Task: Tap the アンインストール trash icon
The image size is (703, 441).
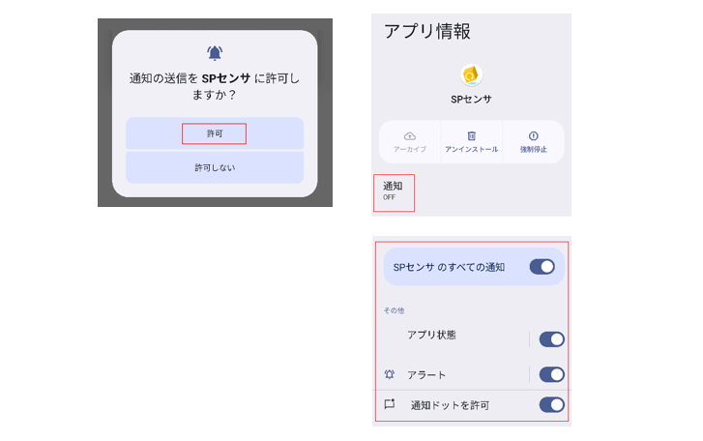Action: click(471, 135)
